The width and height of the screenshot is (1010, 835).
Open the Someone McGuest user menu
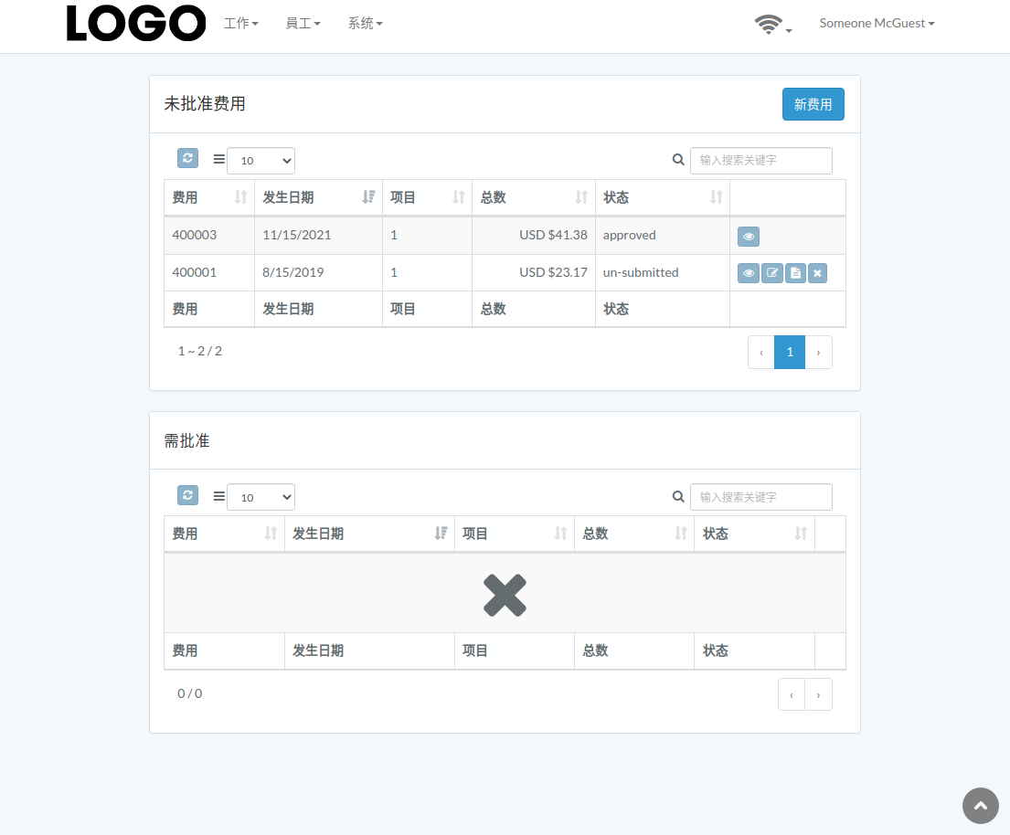click(877, 23)
